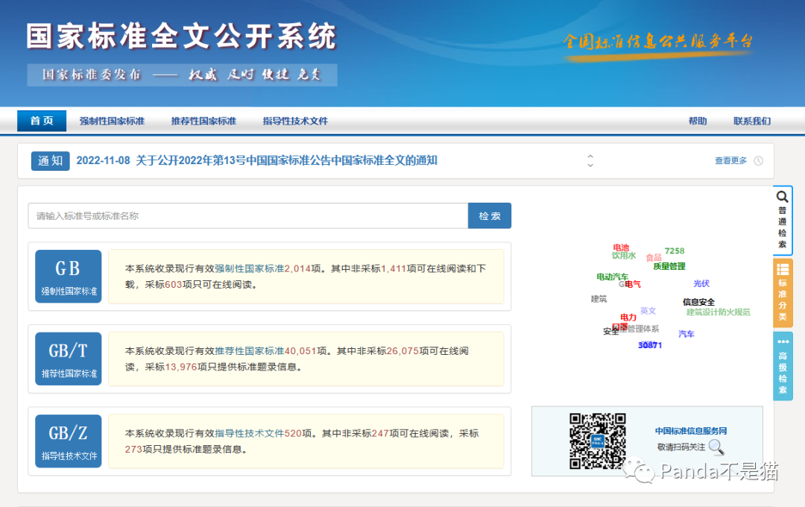The width and height of the screenshot is (805, 507).
Task: Click the 40,051 standards count
Action: [x=300, y=351]
